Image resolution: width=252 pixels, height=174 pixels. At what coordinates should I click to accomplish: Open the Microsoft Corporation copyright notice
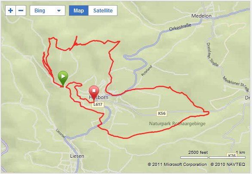tap(177, 165)
